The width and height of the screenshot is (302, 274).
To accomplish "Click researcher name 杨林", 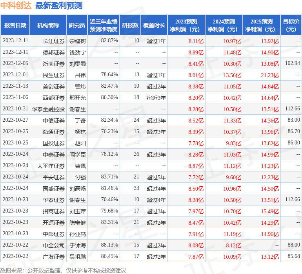I will tap(80, 132).
